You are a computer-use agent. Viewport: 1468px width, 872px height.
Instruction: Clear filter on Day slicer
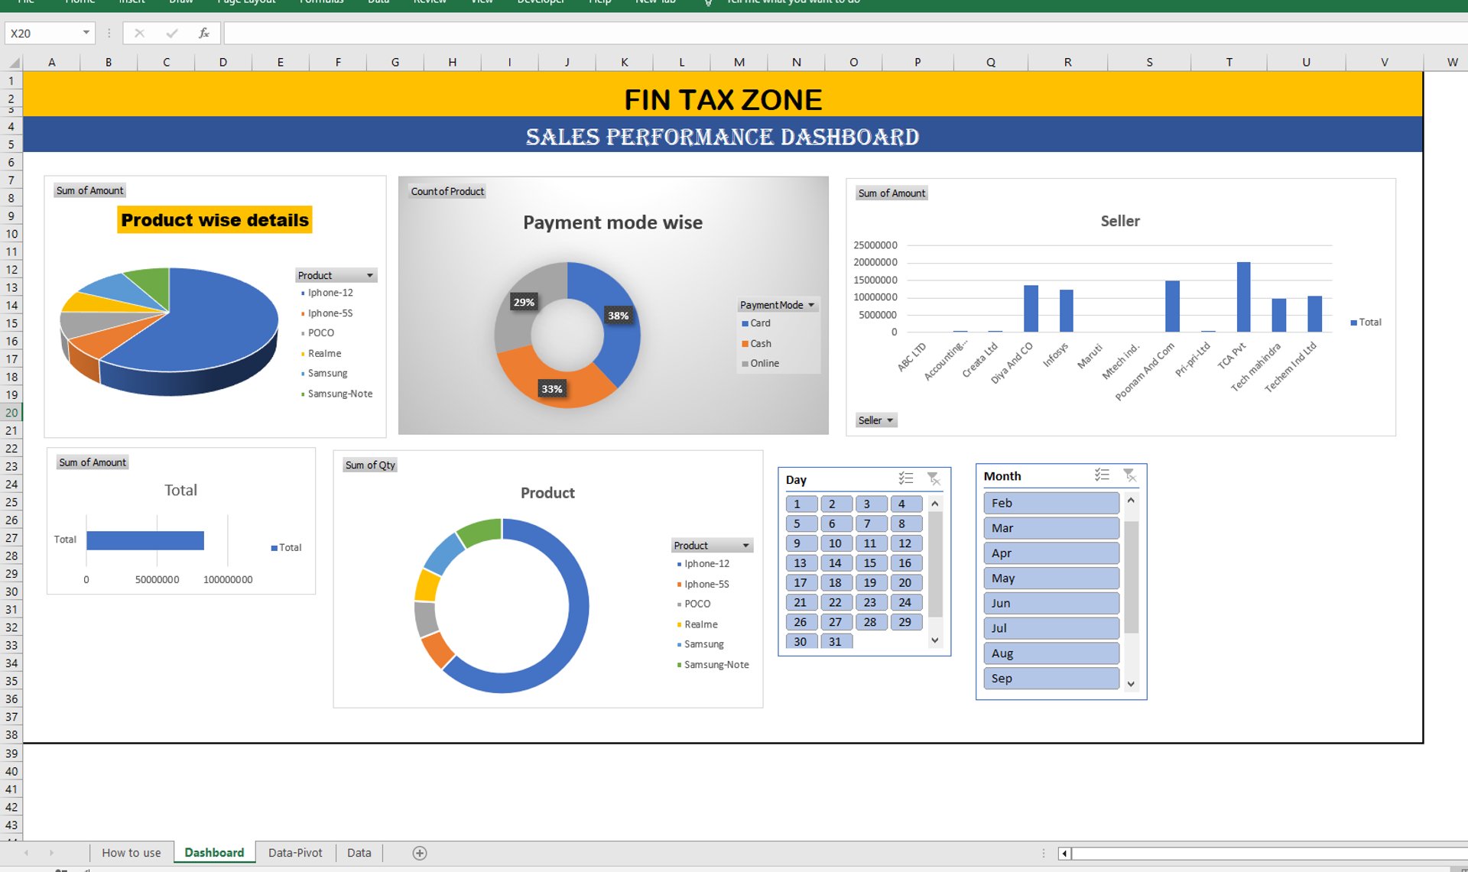(x=934, y=478)
